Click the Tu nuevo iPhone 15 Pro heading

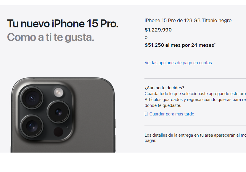pos(62,24)
